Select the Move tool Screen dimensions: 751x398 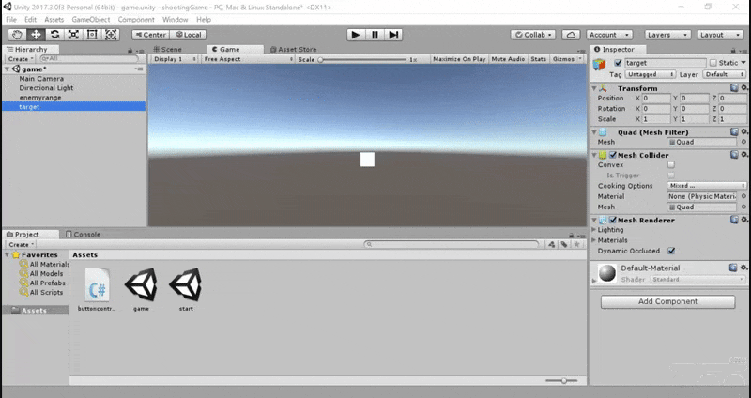(36, 35)
